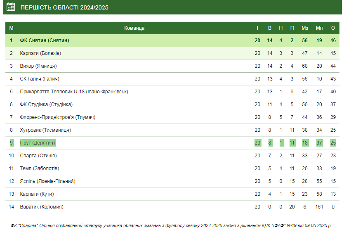Image resolution: width=344 pixels, height=230 pixels.
Task: Click Яспіль (Ясенів-Пільний) team name
Action: coord(47,181)
